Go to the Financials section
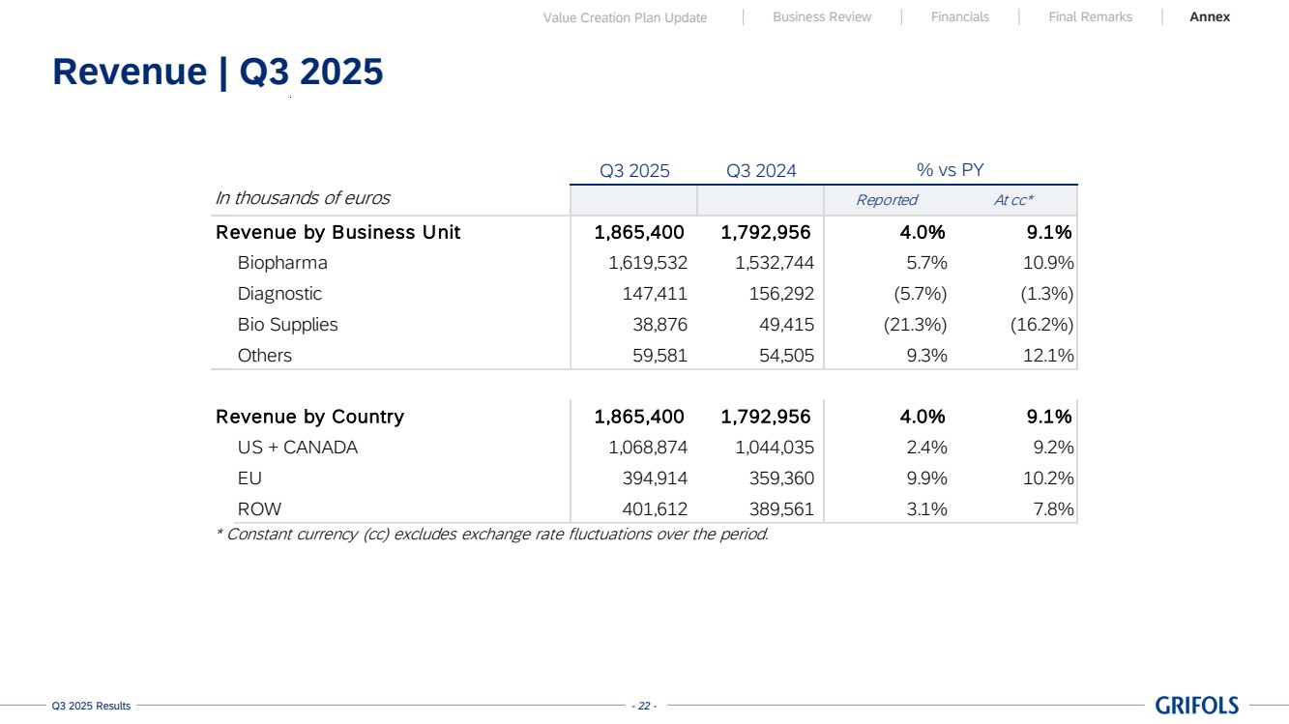 click(x=959, y=17)
